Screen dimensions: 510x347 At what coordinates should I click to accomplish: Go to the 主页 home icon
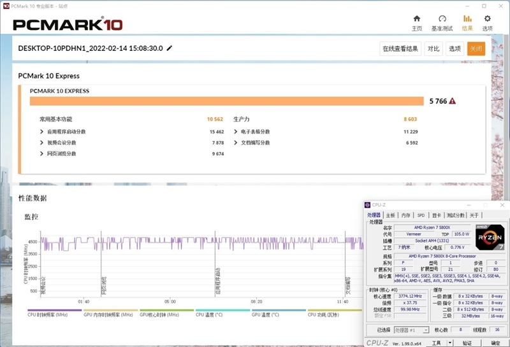pyautogui.click(x=417, y=18)
